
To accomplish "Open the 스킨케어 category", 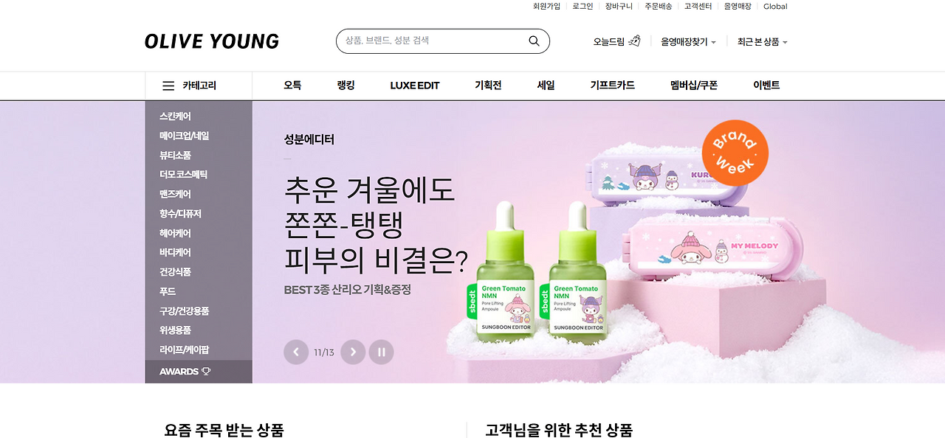I will coord(175,117).
